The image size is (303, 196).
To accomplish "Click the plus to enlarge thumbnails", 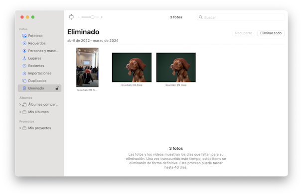I will coord(102,17).
